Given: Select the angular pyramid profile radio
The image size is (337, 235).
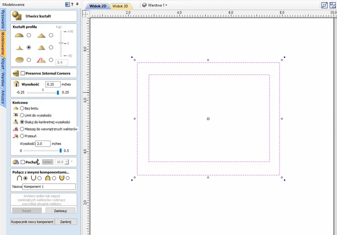Looking at the screenshot, I should click(51, 35).
